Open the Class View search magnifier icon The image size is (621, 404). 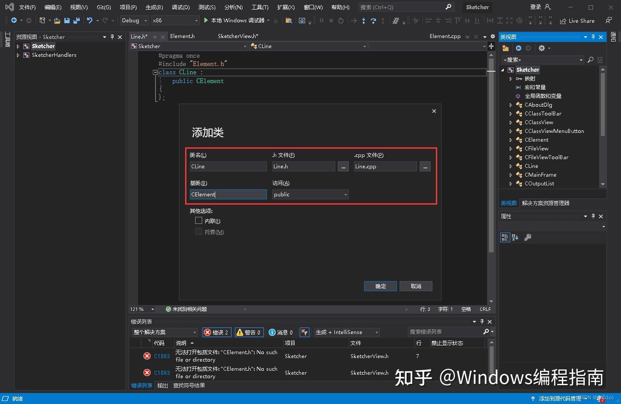coord(590,59)
